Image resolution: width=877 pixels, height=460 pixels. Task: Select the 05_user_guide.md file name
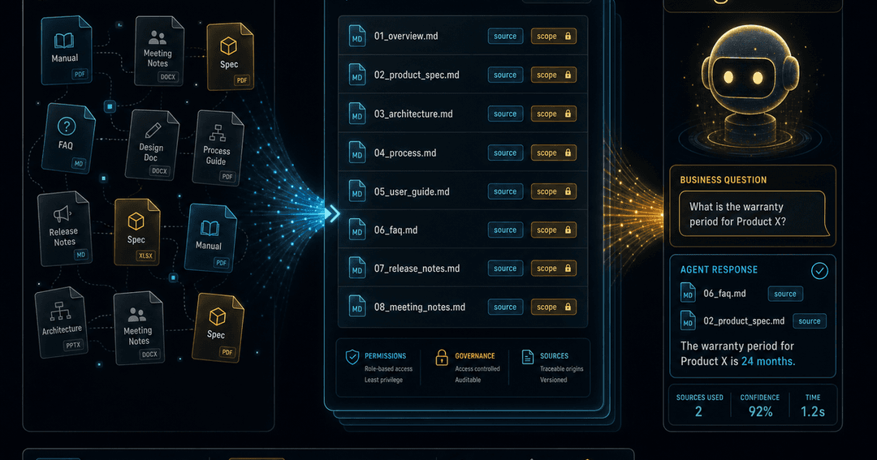[412, 191]
